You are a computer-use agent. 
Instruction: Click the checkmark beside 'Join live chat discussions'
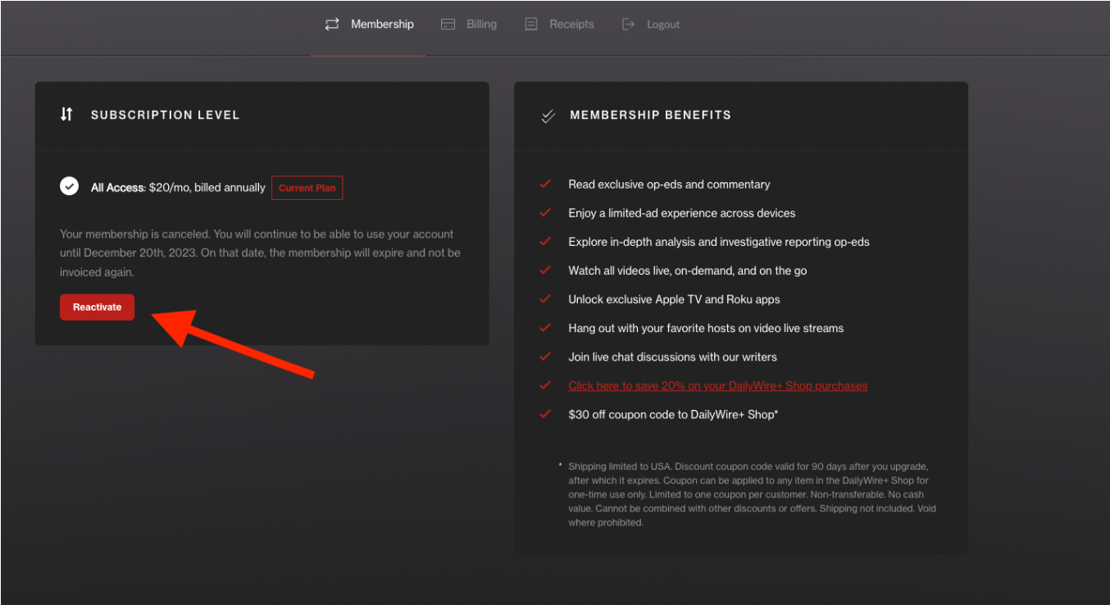[x=545, y=357]
